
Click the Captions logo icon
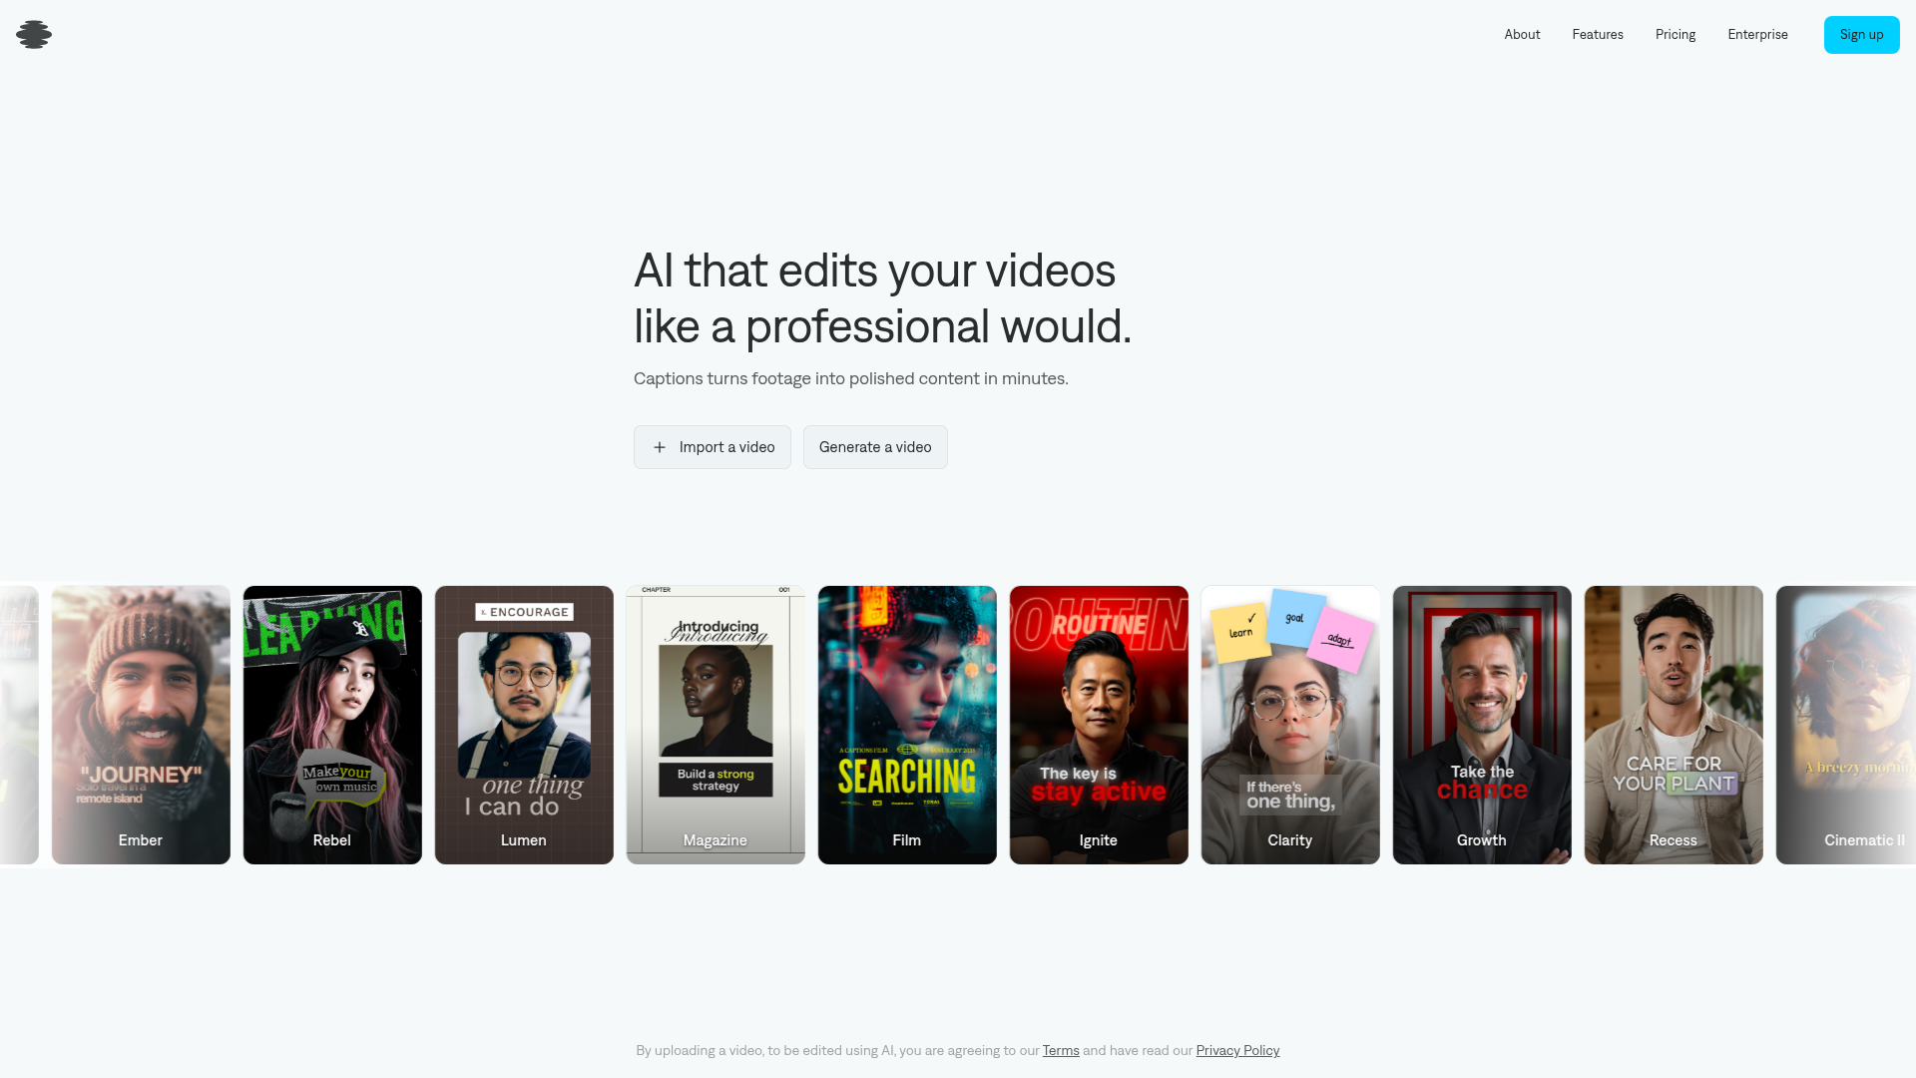pyautogui.click(x=32, y=34)
